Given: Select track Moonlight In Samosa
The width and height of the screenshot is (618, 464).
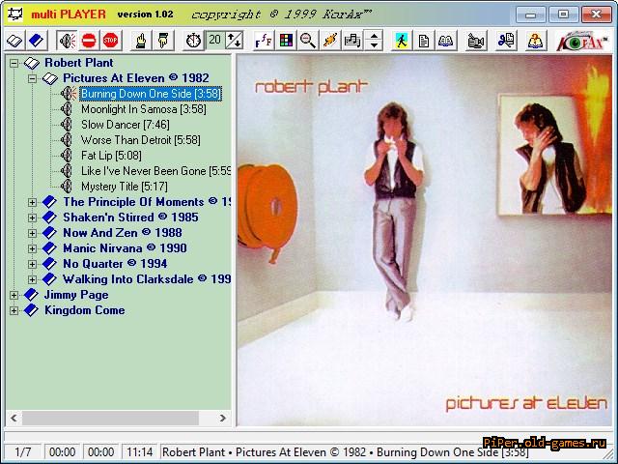Looking at the screenshot, I should click(x=144, y=109).
